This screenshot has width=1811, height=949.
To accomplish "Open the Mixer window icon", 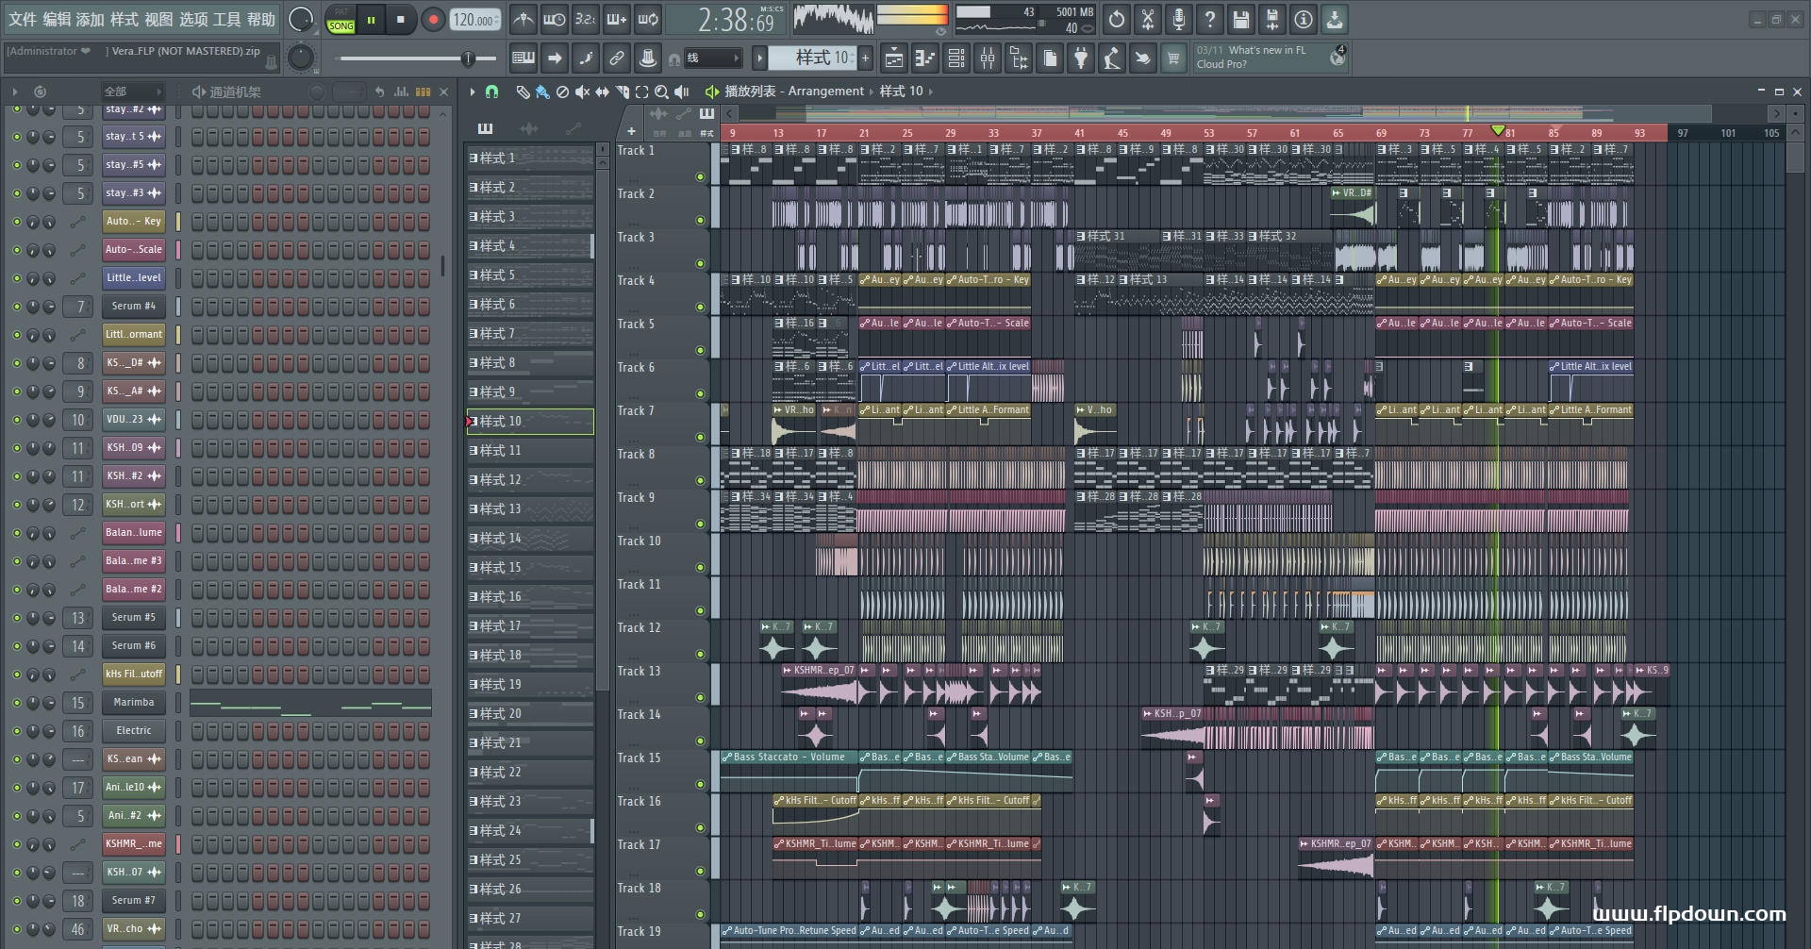I will [x=988, y=59].
